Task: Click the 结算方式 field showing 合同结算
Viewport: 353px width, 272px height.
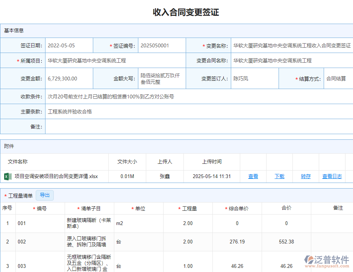Action: point(338,78)
